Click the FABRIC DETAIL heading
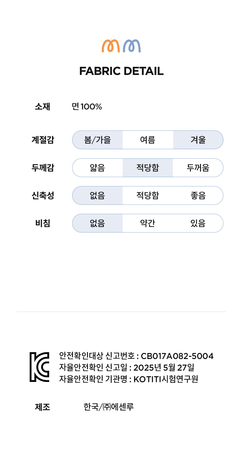The image size is (243, 451). coord(121,71)
